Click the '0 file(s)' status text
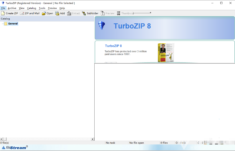 point(4,143)
